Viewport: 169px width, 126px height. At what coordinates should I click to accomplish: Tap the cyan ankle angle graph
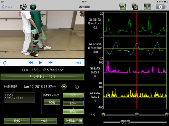[x=135, y=48]
